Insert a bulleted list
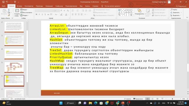The width and height of the screenshot is (189, 106). (73, 11)
